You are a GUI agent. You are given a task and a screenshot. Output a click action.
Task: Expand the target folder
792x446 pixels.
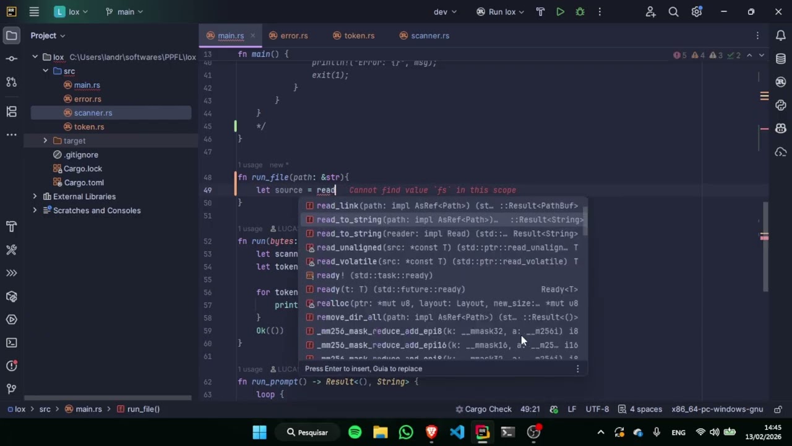coord(45,141)
